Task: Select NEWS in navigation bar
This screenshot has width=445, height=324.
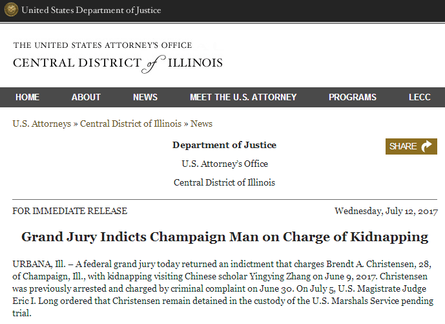Action: (x=145, y=97)
